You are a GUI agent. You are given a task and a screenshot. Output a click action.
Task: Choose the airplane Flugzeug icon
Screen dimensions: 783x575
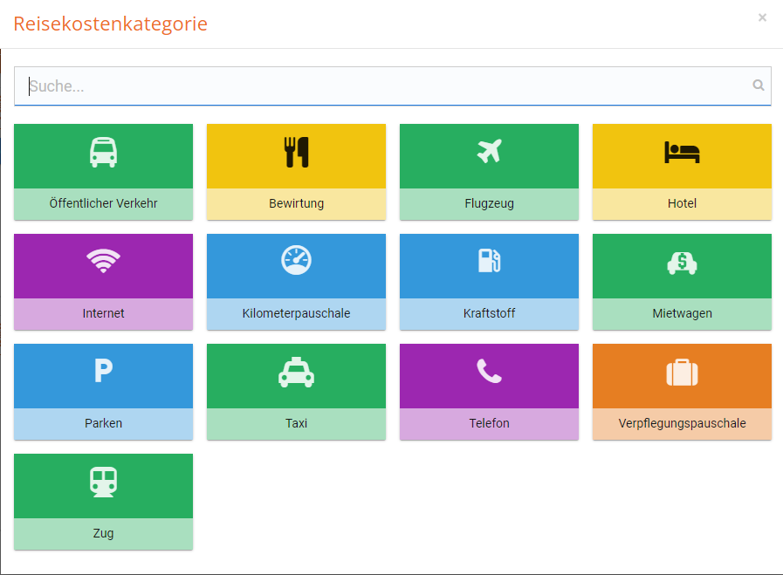tap(489, 152)
